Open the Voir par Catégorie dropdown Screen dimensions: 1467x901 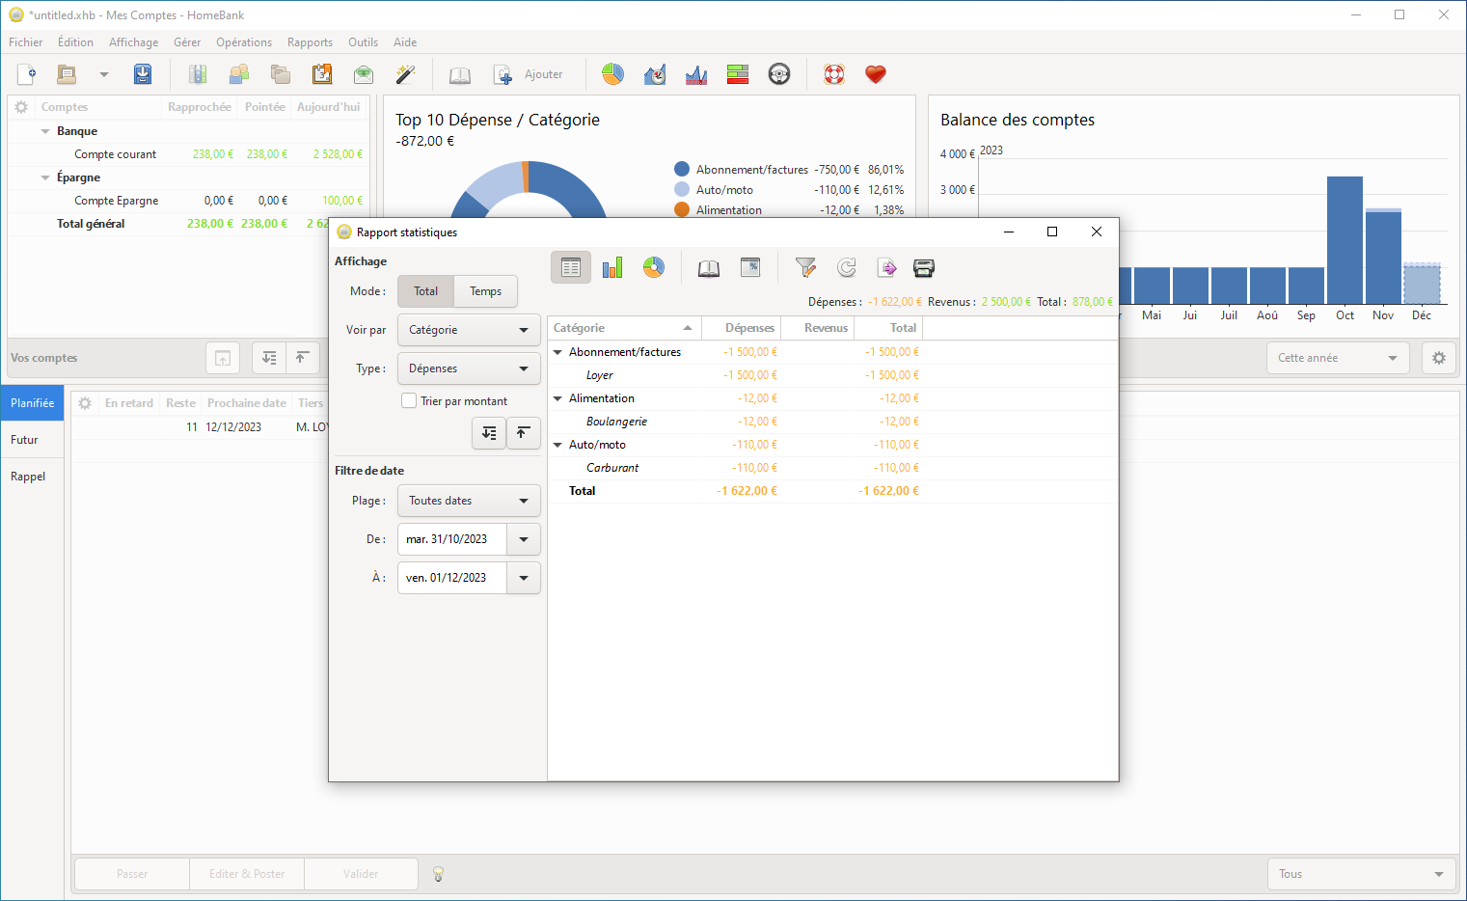[x=469, y=330]
